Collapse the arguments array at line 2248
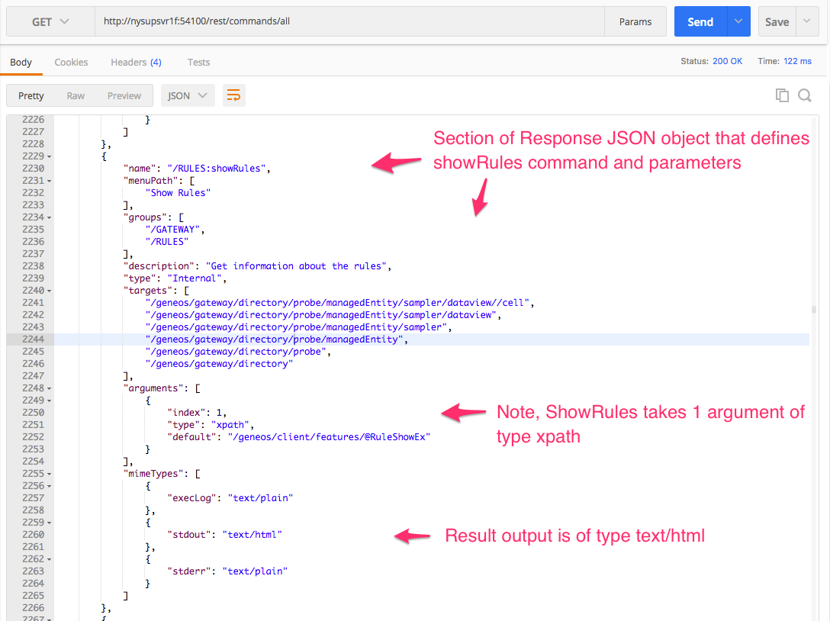 pos(50,388)
